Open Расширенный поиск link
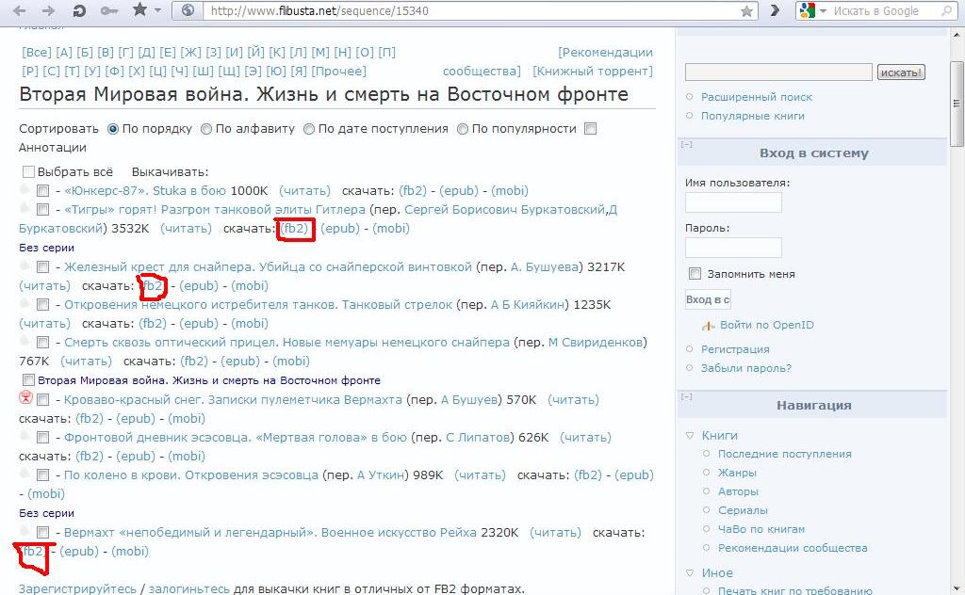The image size is (965, 595). (757, 97)
